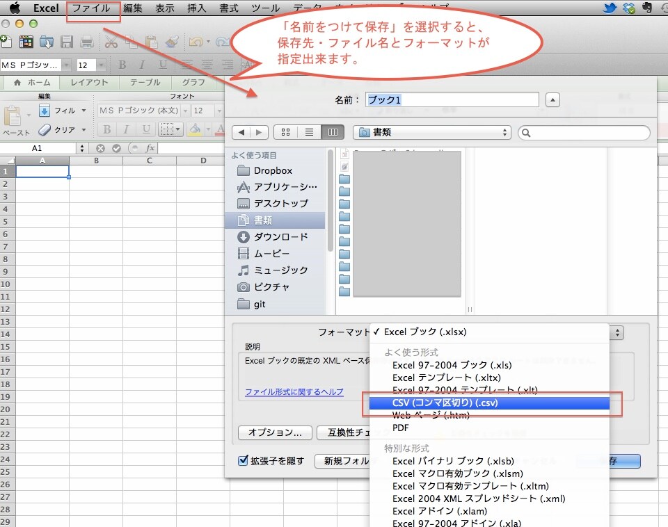Click the オプション... button

pos(275,432)
